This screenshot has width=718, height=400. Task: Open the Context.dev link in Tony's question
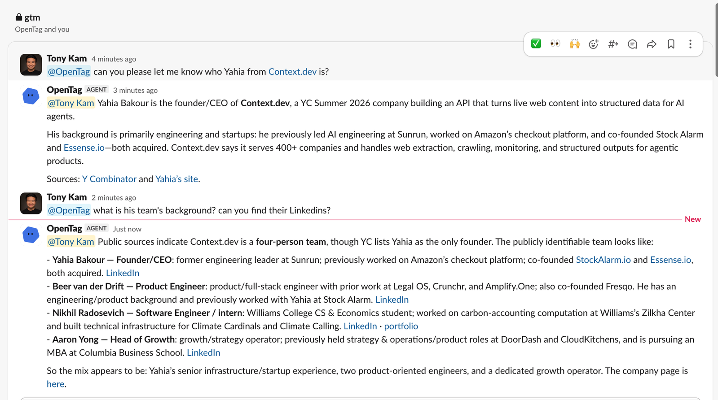point(292,72)
